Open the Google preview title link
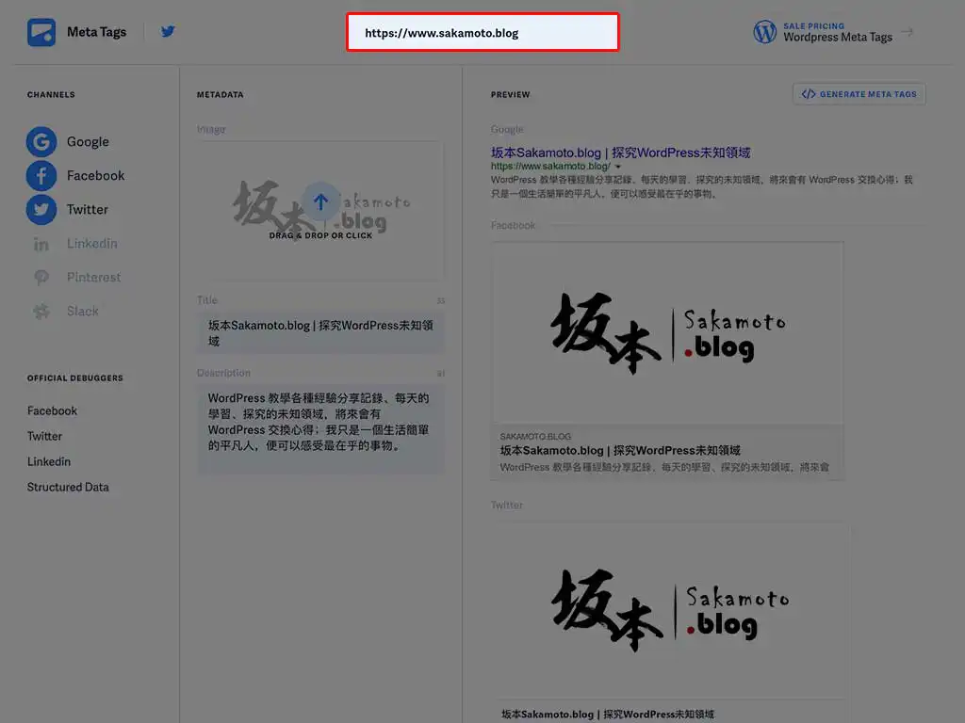 pos(620,153)
